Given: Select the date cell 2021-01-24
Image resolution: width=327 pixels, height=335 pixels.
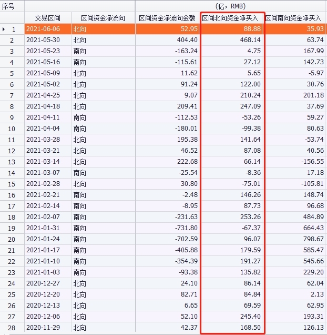Looking at the screenshot, I should 48,239.
